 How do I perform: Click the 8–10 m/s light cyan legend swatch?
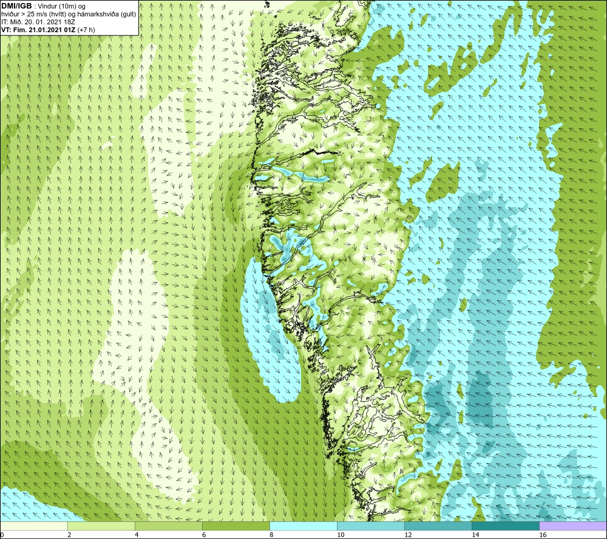(x=303, y=526)
